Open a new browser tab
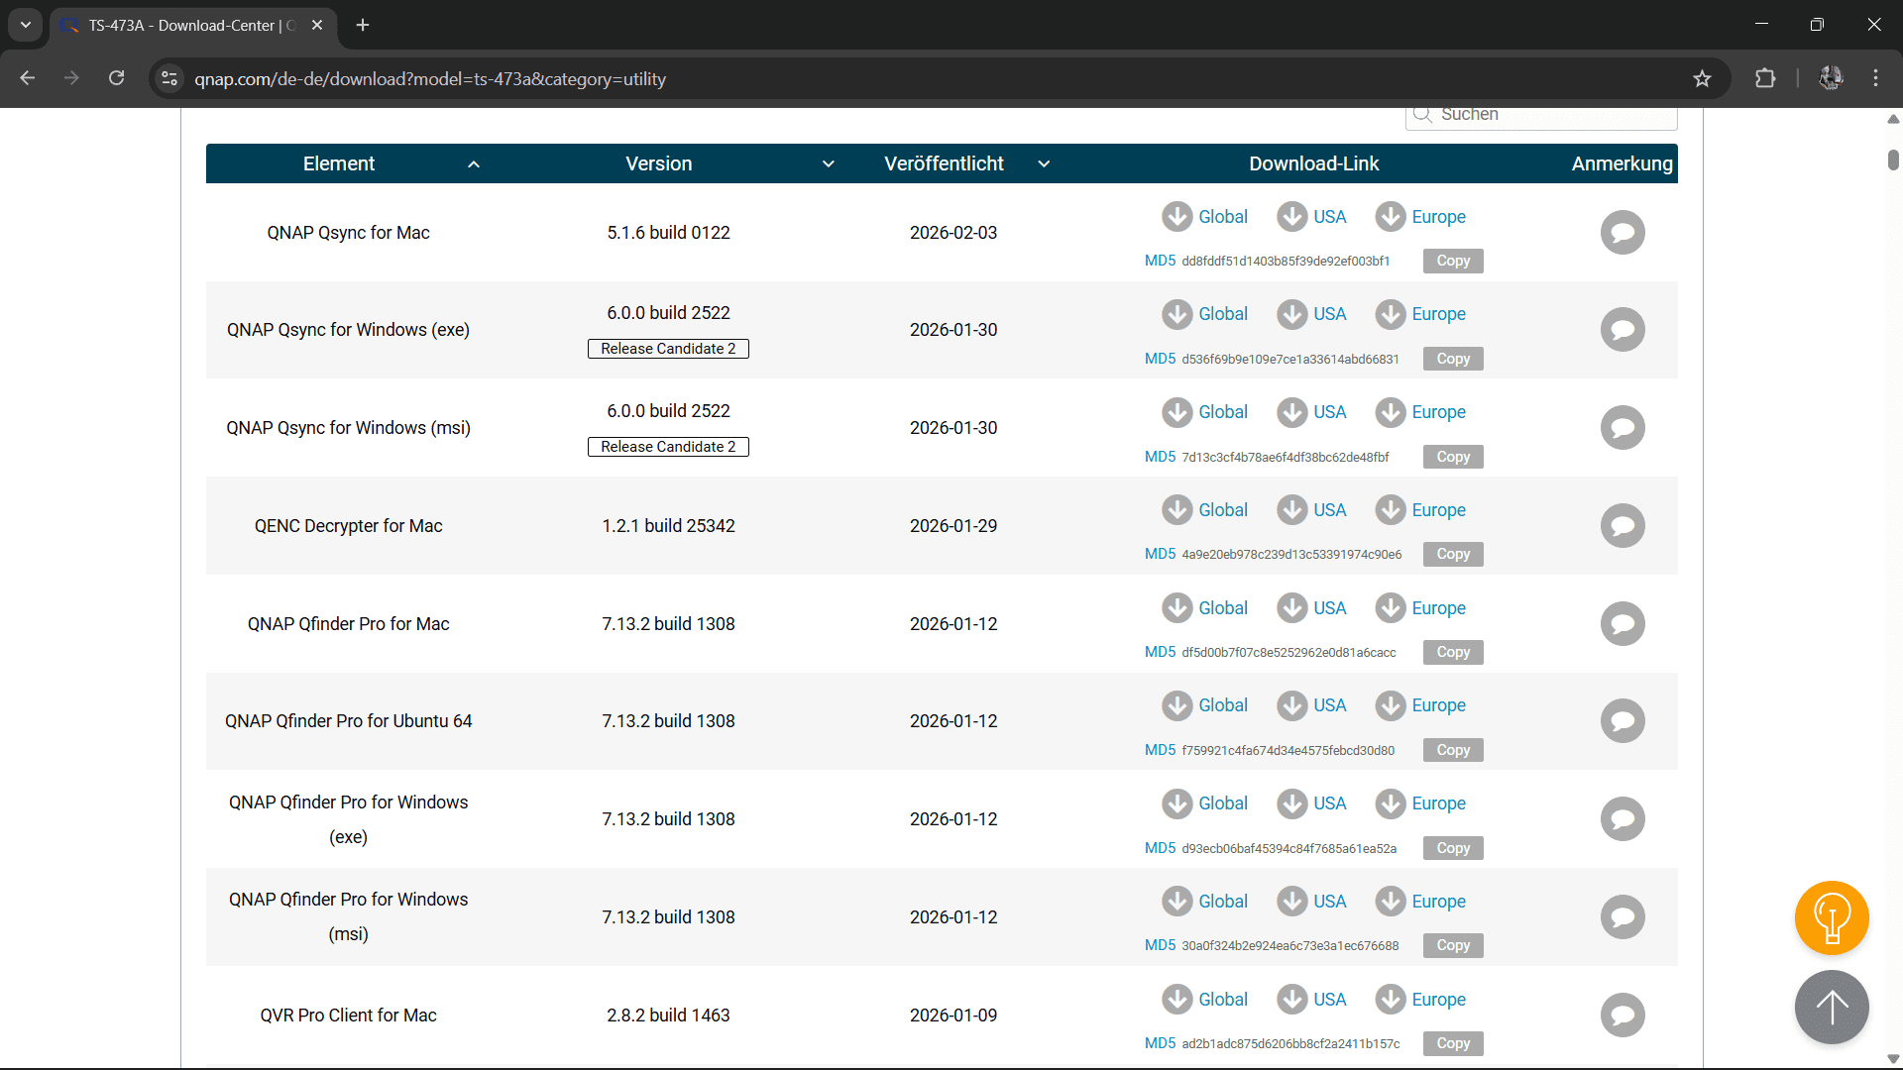 [x=363, y=25]
